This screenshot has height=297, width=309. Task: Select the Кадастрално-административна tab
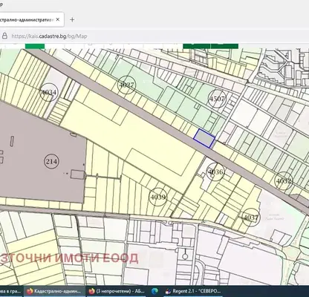point(31,19)
